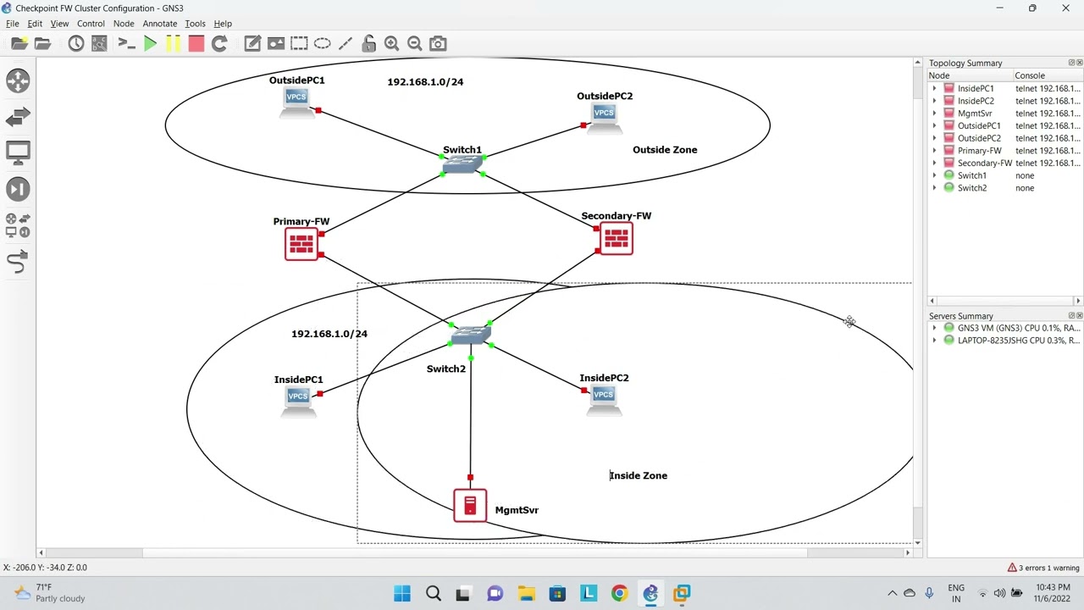This screenshot has width=1084, height=610.
Task: Select the Draw ellipse tool
Action: point(322,43)
